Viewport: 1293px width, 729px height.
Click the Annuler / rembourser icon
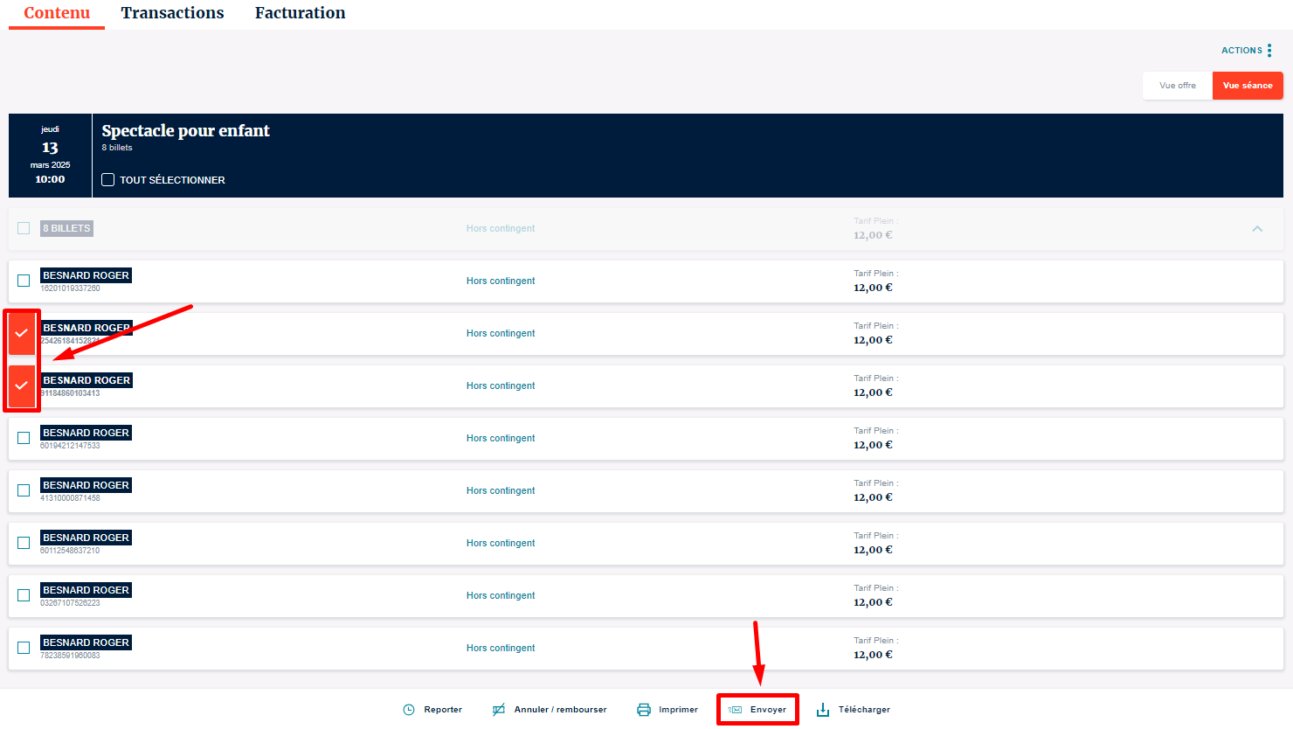click(499, 710)
